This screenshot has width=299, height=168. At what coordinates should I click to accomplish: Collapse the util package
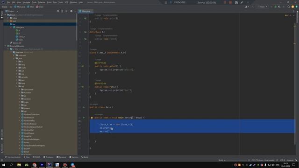coord(17,86)
